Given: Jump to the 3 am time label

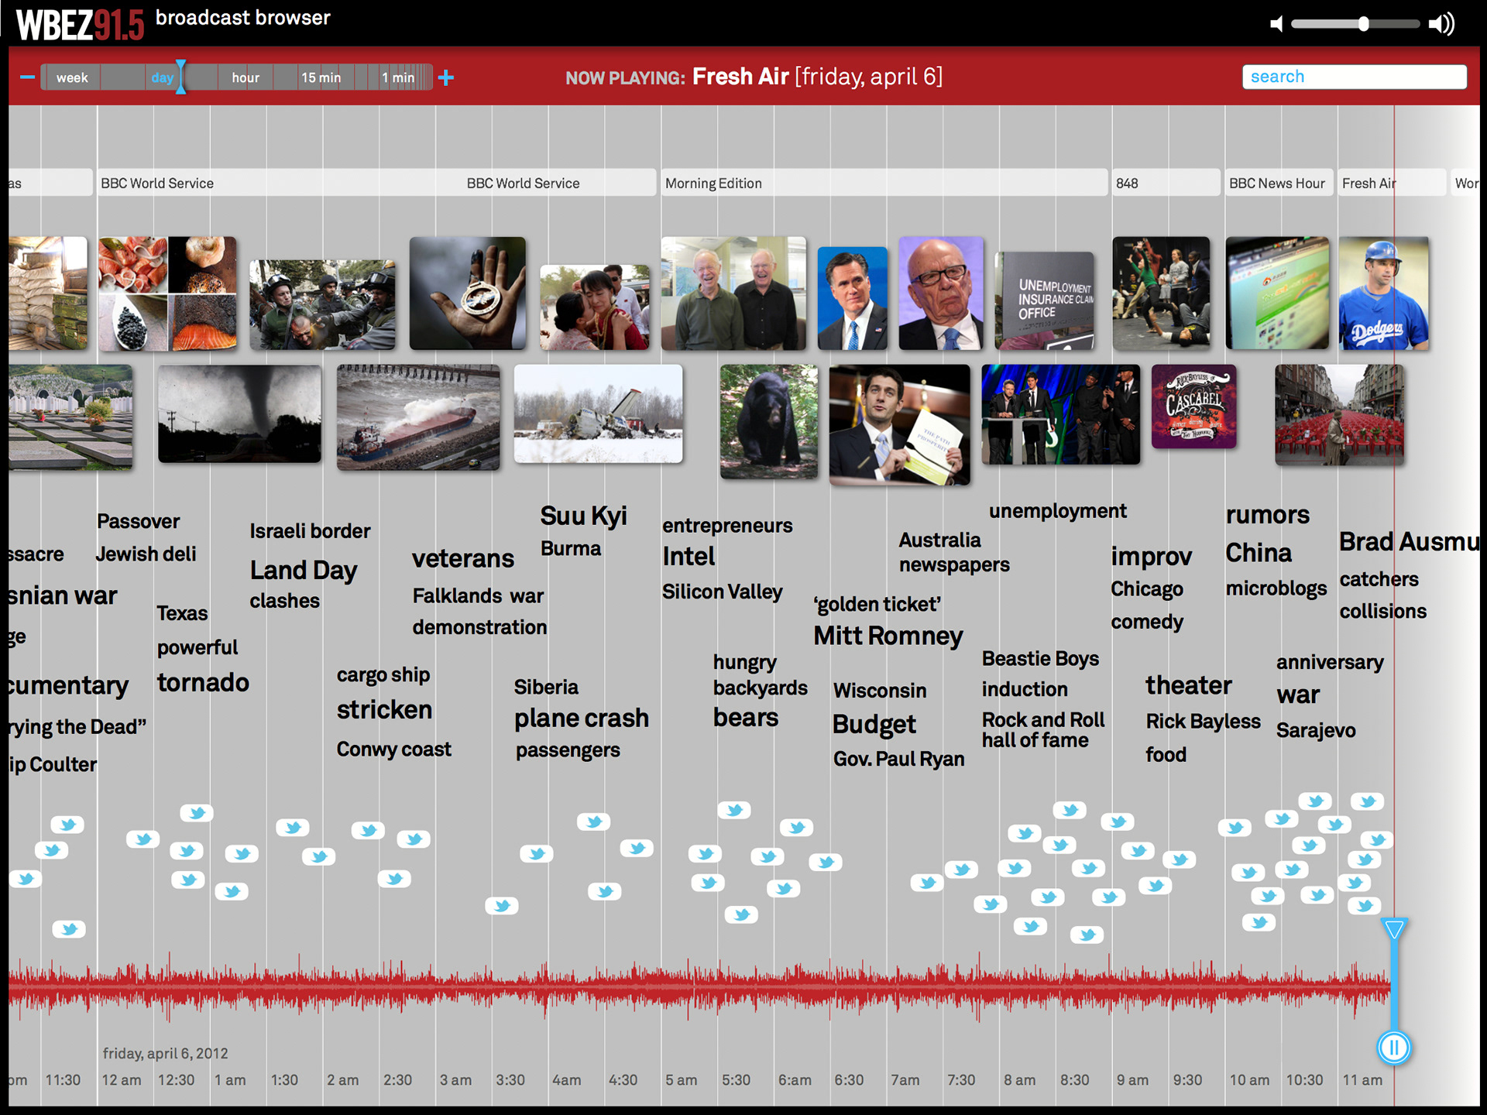Looking at the screenshot, I should [455, 1080].
